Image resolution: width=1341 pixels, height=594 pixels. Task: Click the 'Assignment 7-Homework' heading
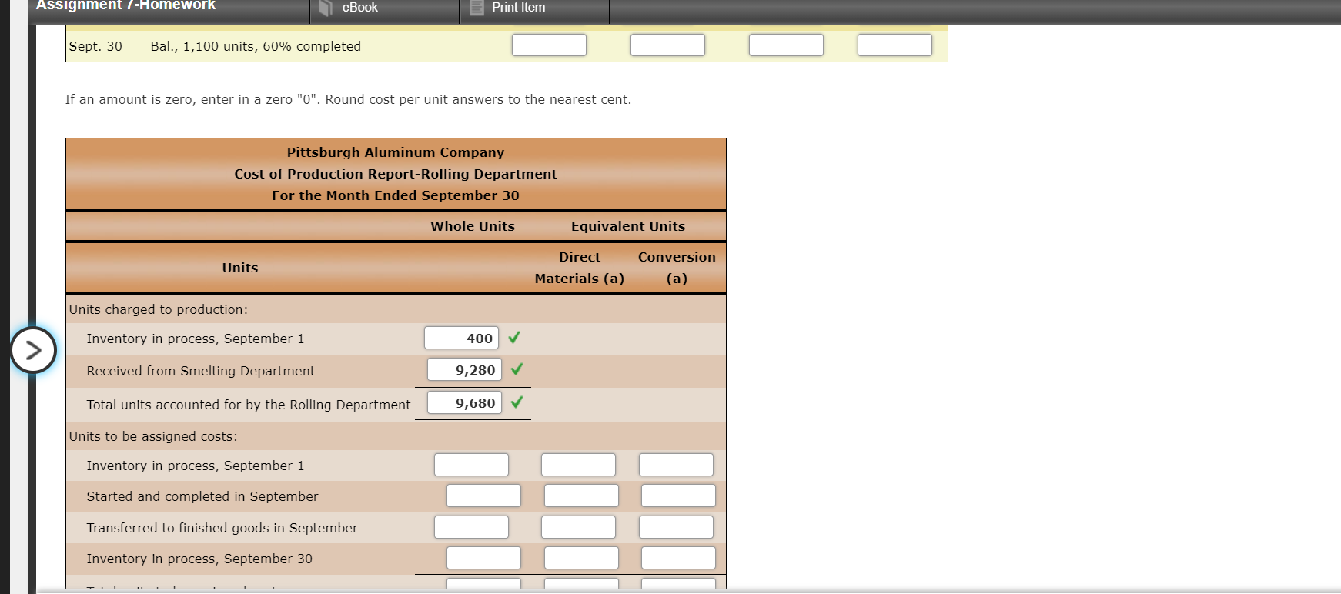tap(125, 6)
